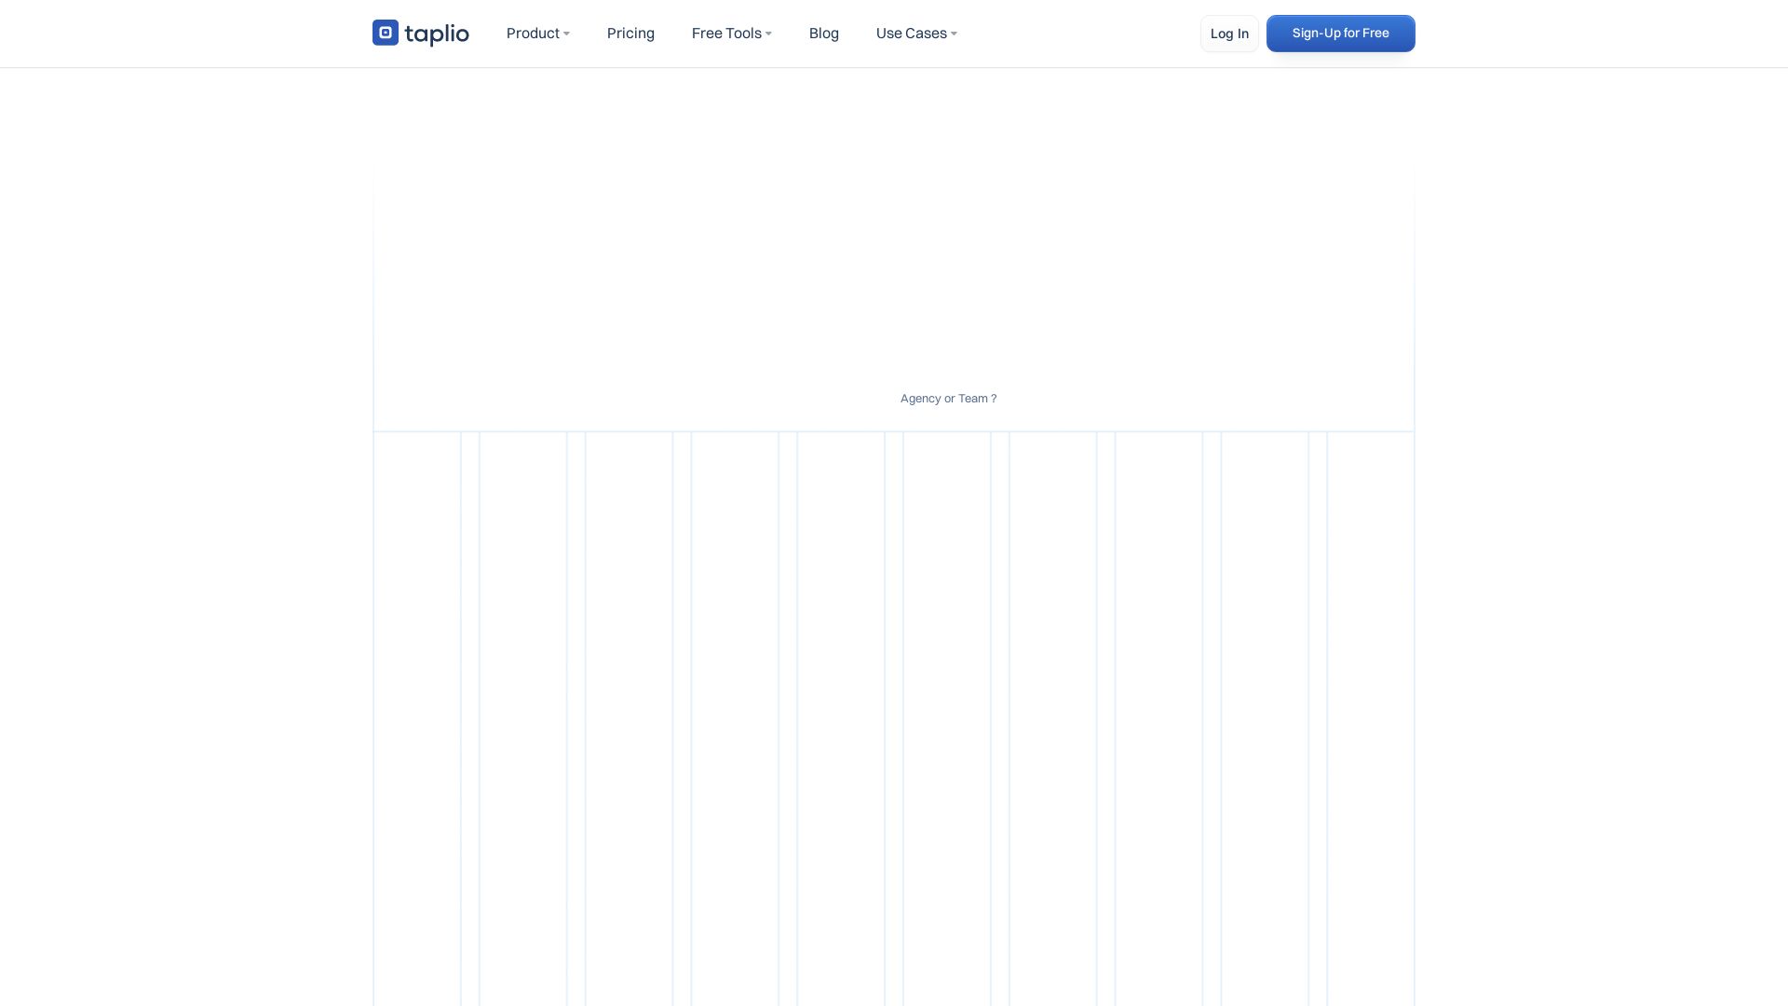Click the second-to-last empty column on right
Viewport: 1788px width, 1006px height.
pos(1265,717)
